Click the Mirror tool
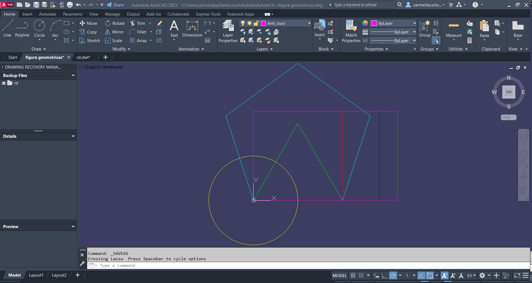Image resolution: width=532 pixels, height=283 pixels. click(114, 32)
